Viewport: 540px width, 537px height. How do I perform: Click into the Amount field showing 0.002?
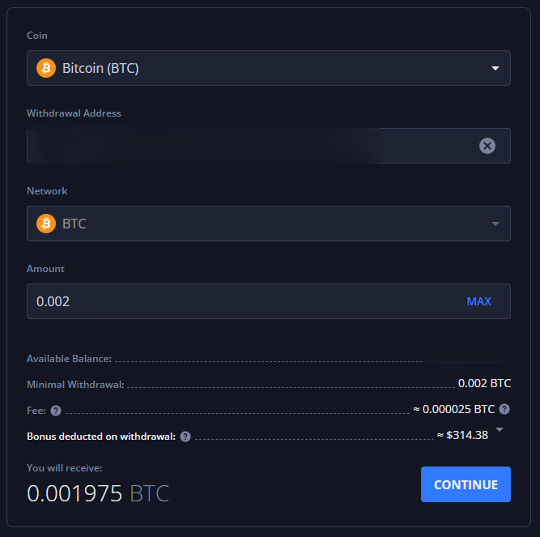tap(243, 301)
